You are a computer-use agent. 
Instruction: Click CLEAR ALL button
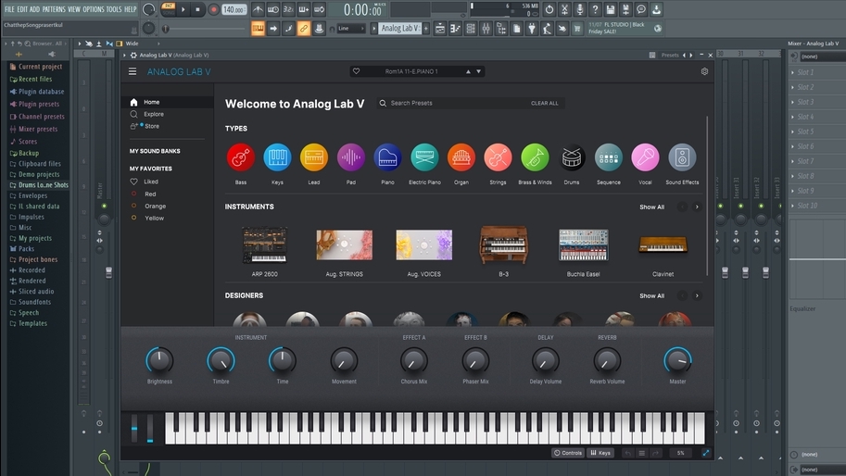coord(545,103)
